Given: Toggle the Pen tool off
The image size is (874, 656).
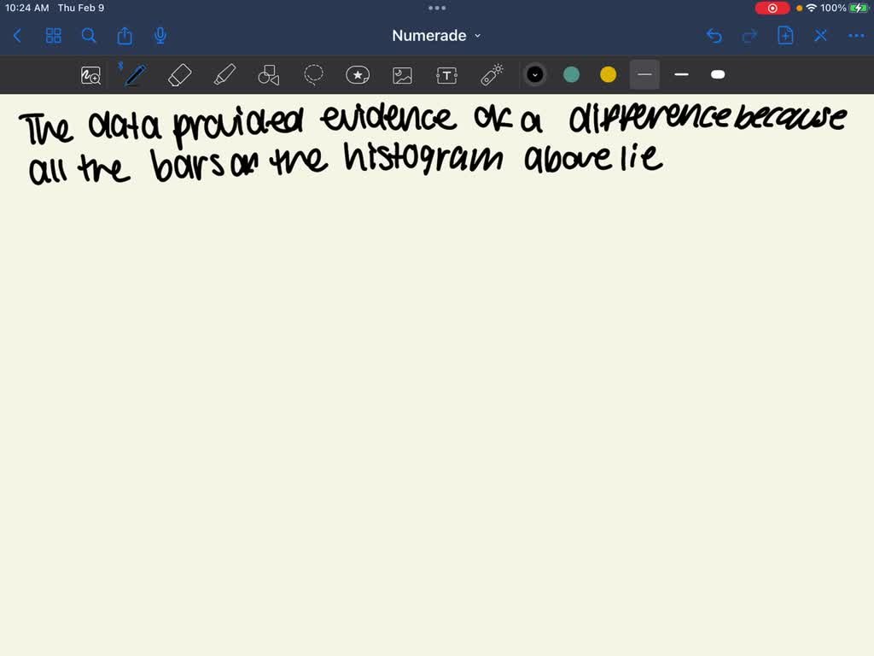Looking at the screenshot, I should (134, 74).
